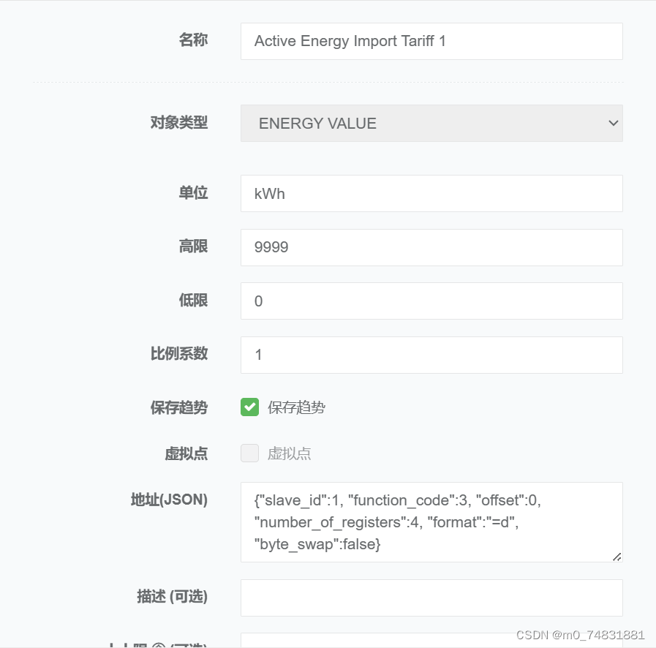Click the 比例系数 field showing 1
The width and height of the screenshot is (656, 648).
(431, 354)
